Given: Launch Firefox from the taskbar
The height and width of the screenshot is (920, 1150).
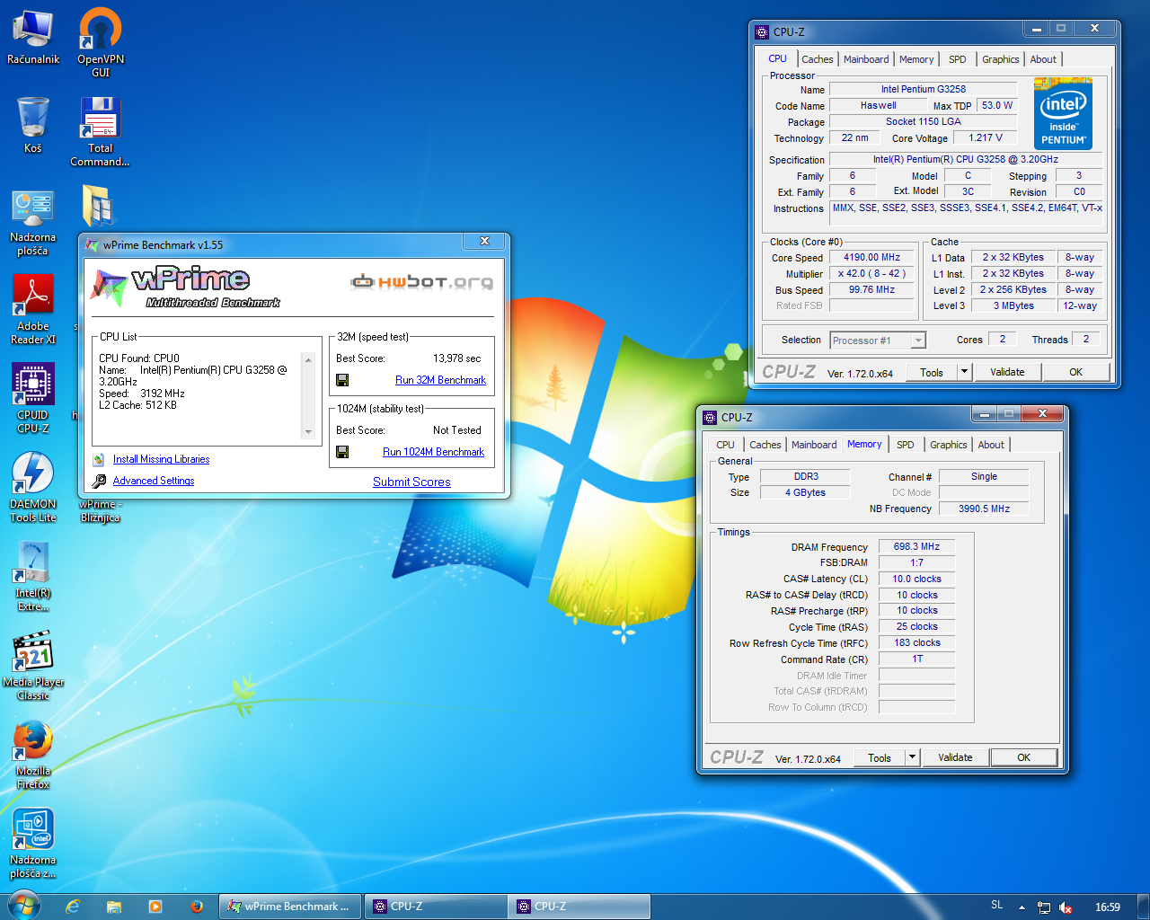Looking at the screenshot, I should (x=197, y=907).
